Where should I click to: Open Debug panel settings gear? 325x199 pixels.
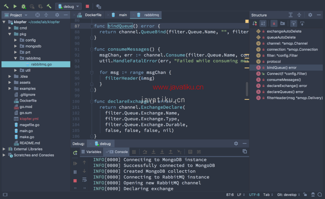[236, 144]
